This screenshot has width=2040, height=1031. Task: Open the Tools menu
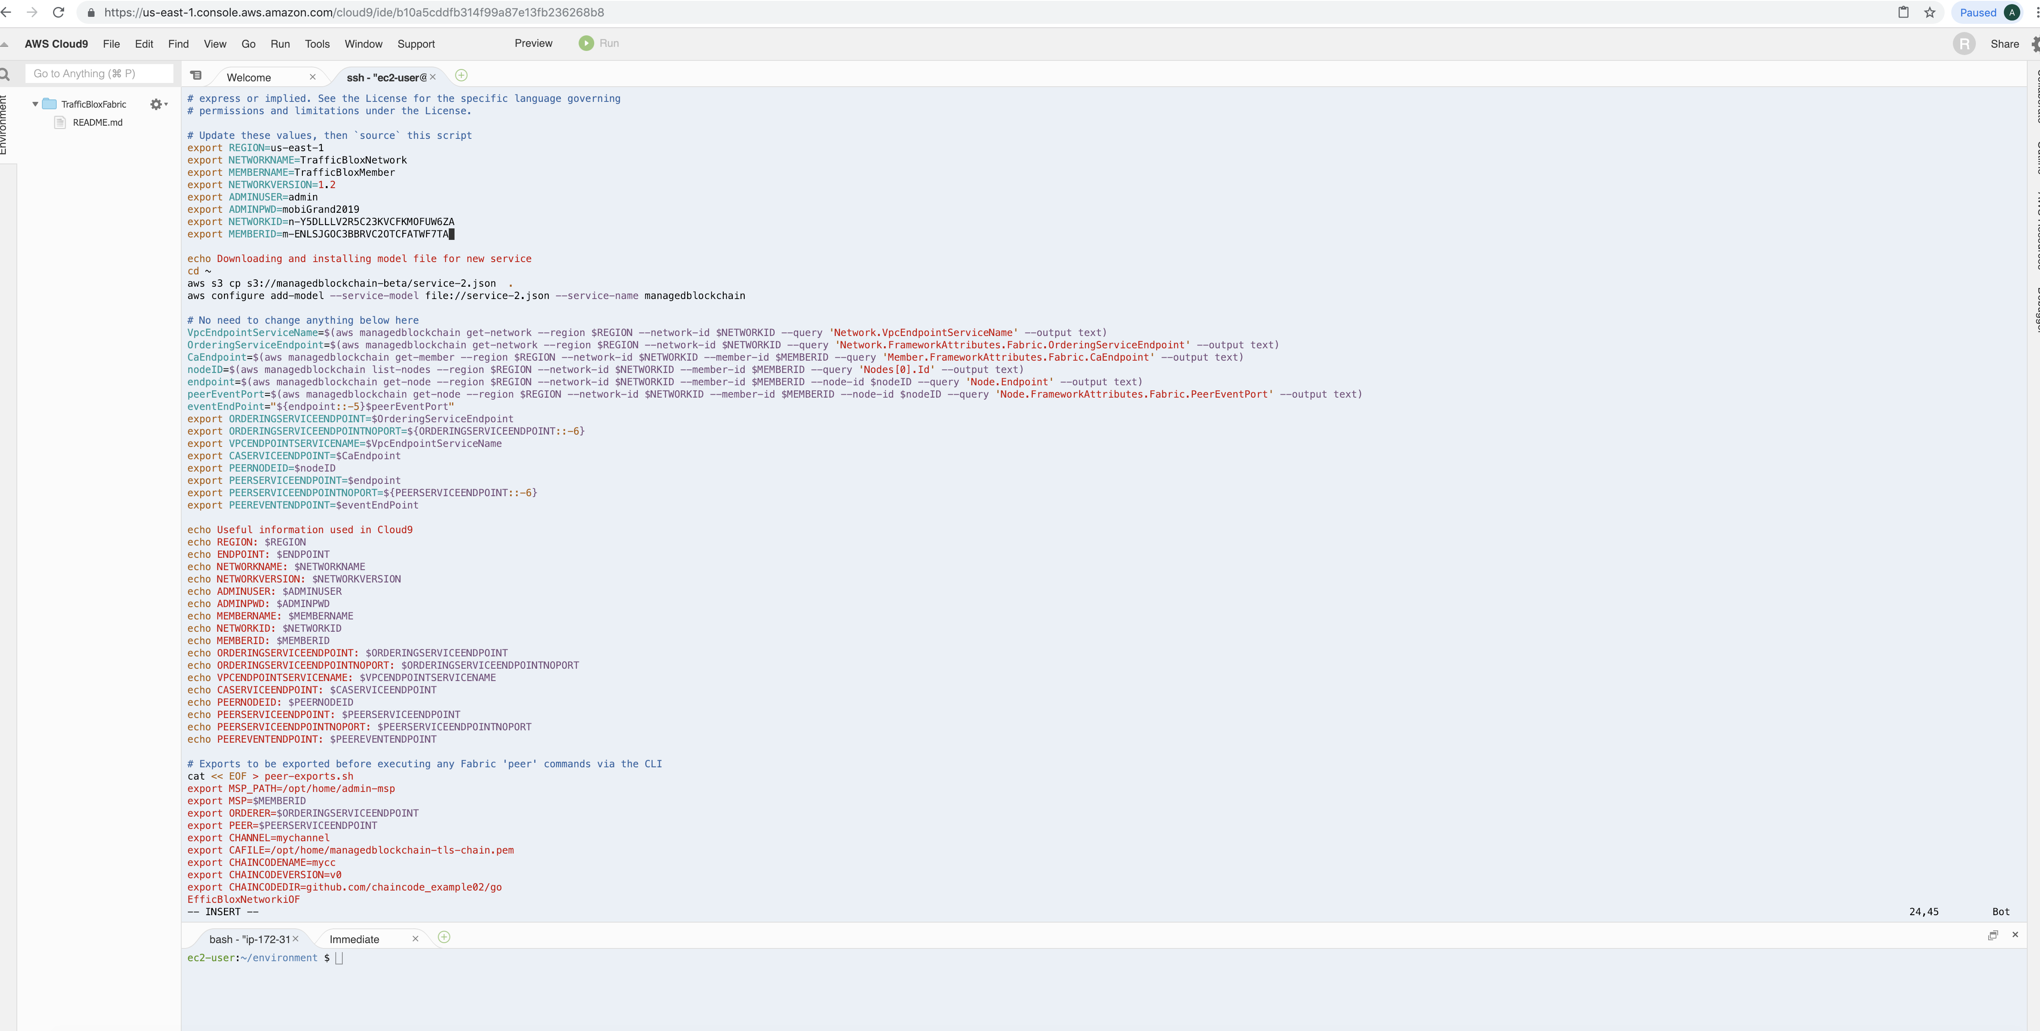[317, 44]
